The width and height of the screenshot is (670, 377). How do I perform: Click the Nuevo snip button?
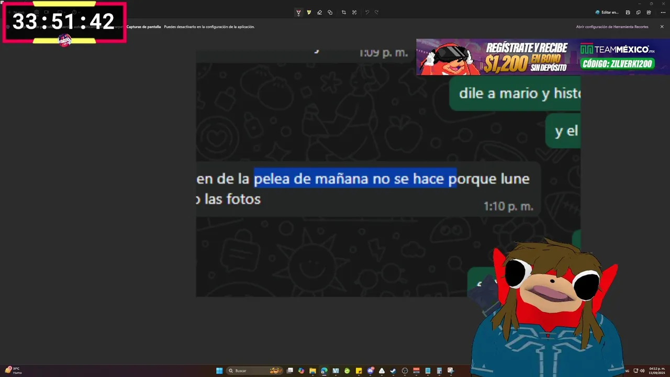[x=16, y=12]
